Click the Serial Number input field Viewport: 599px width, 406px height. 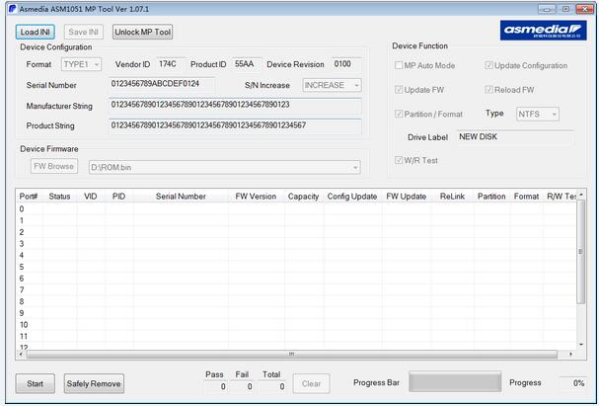(x=162, y=84)
